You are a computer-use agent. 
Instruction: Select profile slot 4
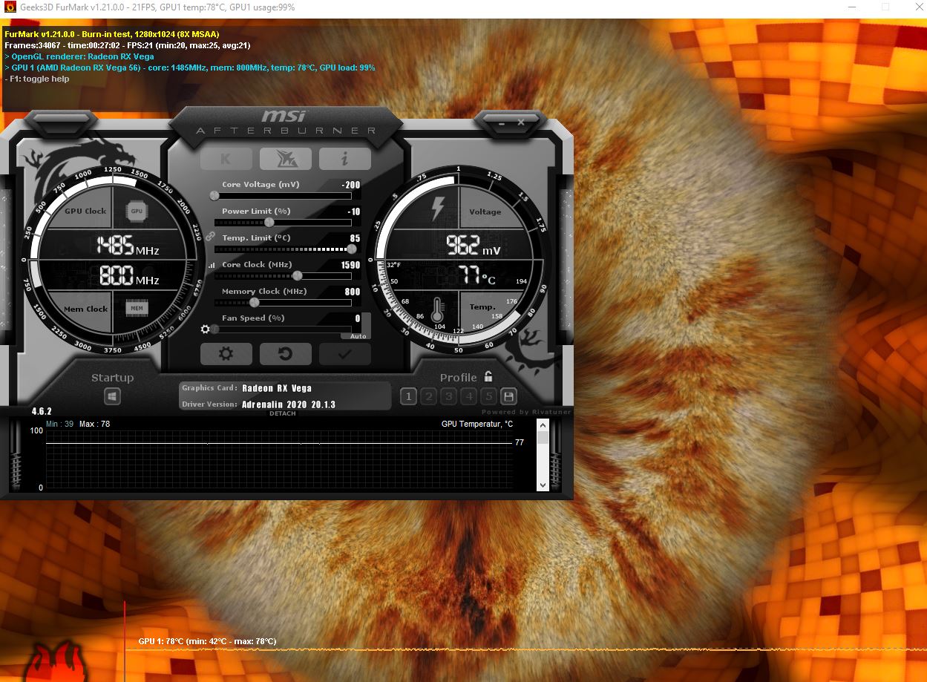(468, 396)
